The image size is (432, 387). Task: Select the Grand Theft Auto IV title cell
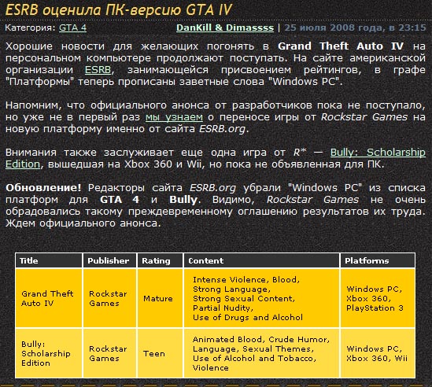49,298
